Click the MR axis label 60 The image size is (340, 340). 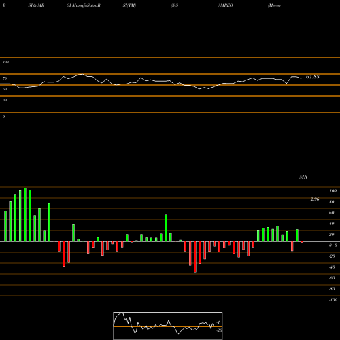coord(332,213)
